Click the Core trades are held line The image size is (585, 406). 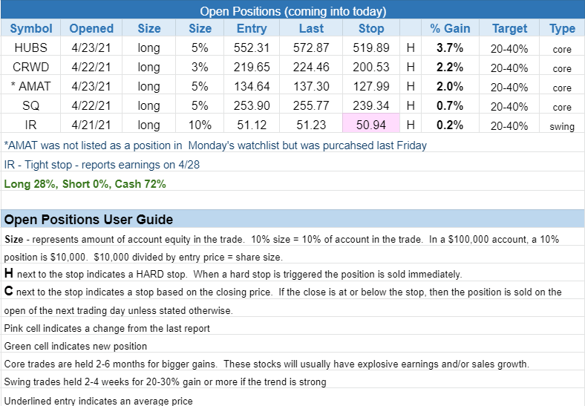coord(267,364)
